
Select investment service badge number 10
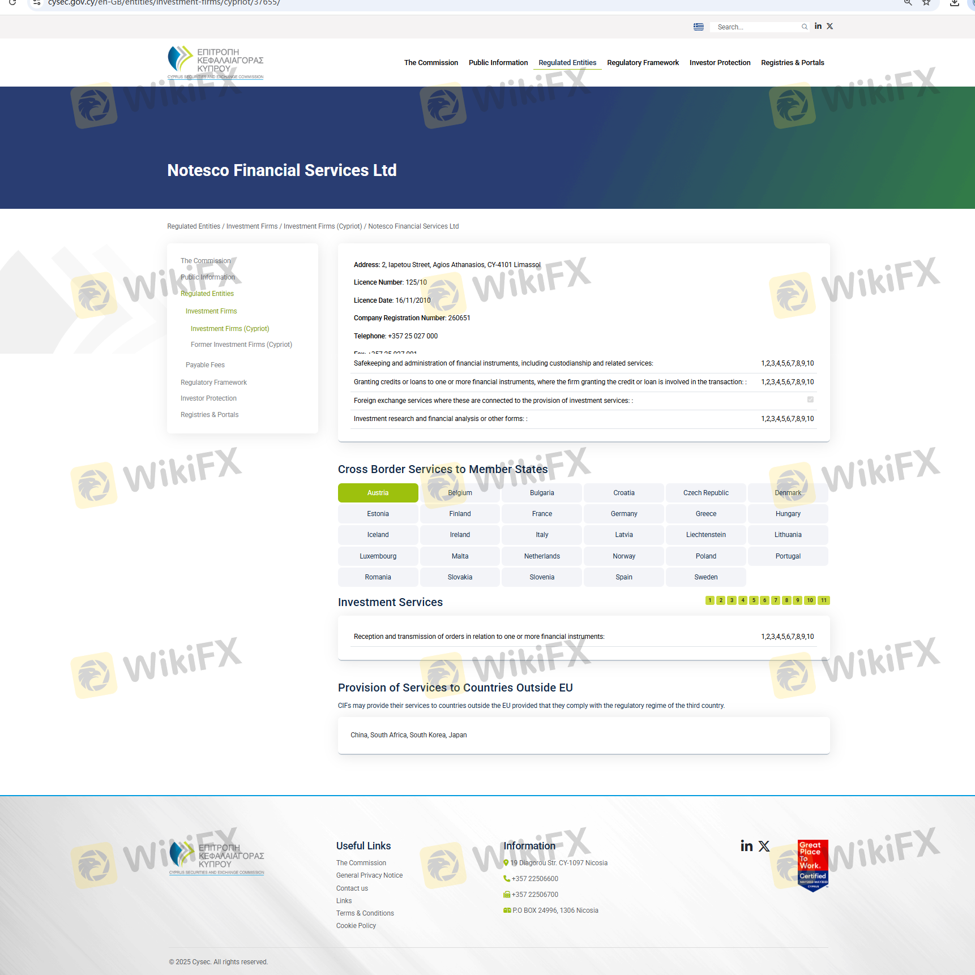(810, 600)
